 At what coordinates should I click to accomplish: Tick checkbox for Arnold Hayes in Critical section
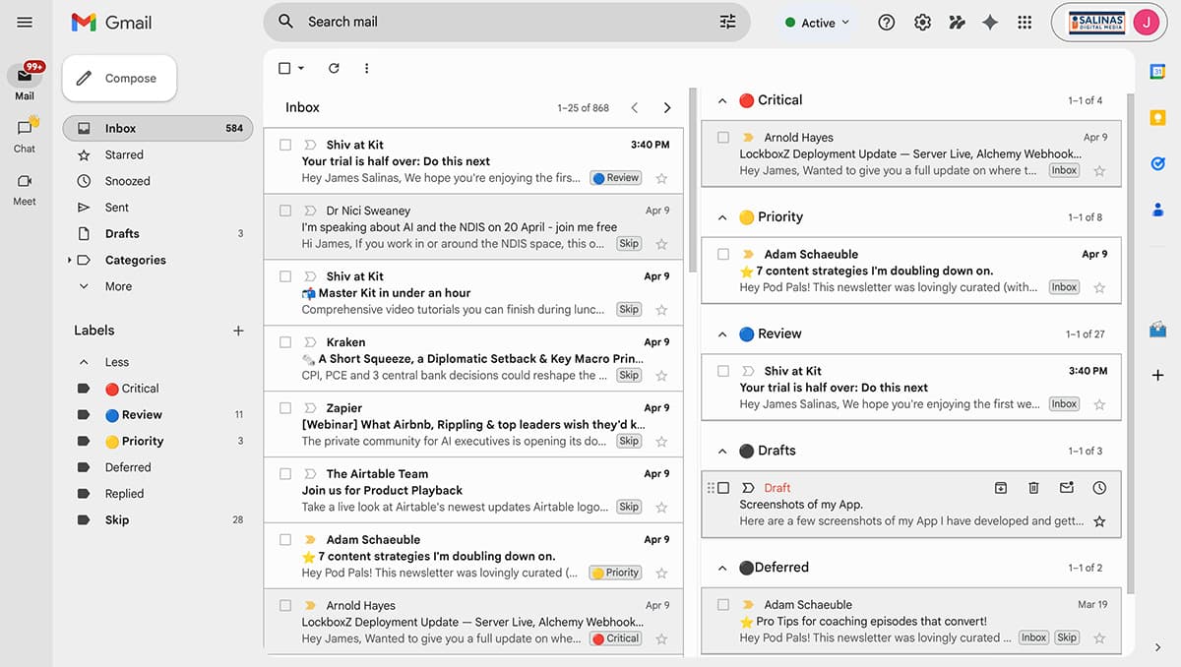point(723,138)
